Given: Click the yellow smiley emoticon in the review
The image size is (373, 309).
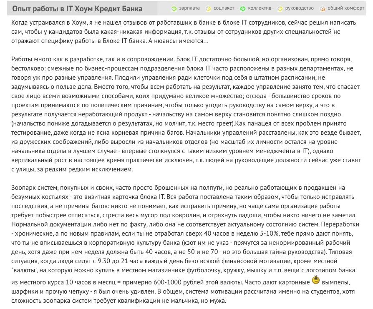Looking at the screenshot, I should pyautogui.click(x=316, y=279).
